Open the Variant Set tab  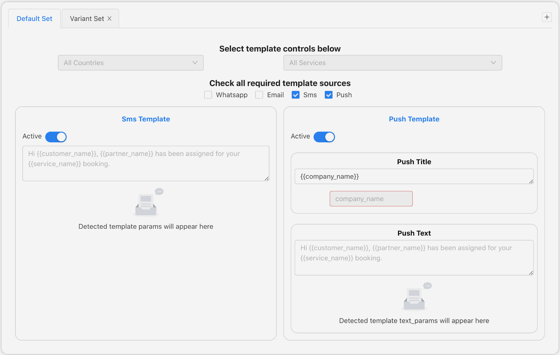click(87, 19)
